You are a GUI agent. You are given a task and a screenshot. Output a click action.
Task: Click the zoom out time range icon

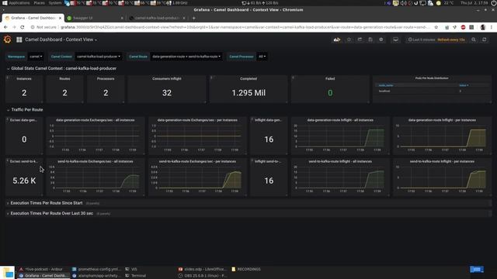(x=473, y=40)
